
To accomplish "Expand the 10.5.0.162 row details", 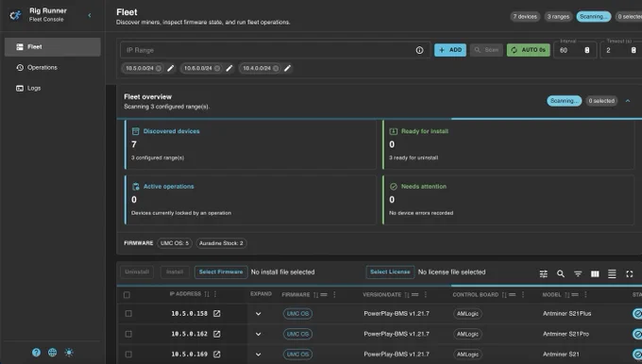I will pos(258,334).
